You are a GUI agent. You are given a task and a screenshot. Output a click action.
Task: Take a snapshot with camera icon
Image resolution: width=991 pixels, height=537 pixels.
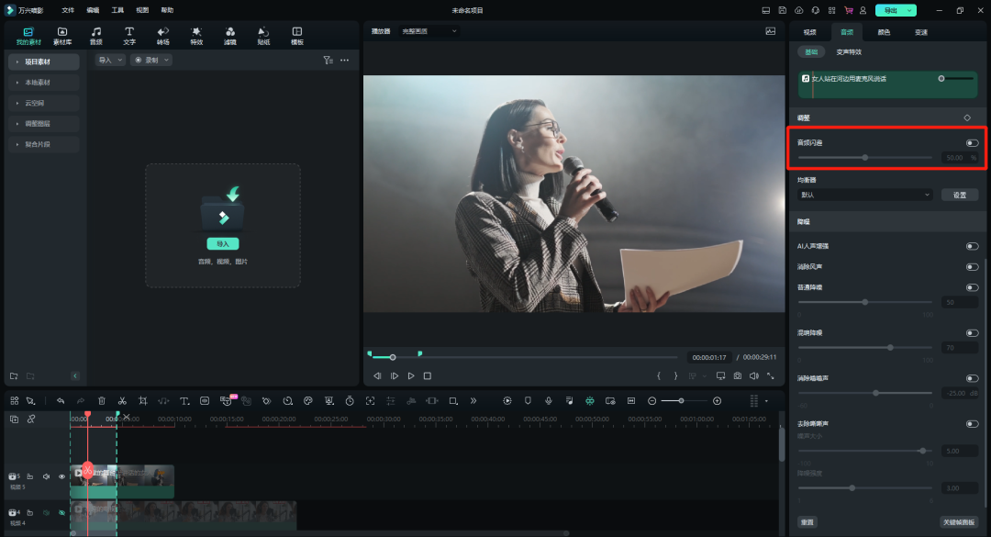(738, 375)
